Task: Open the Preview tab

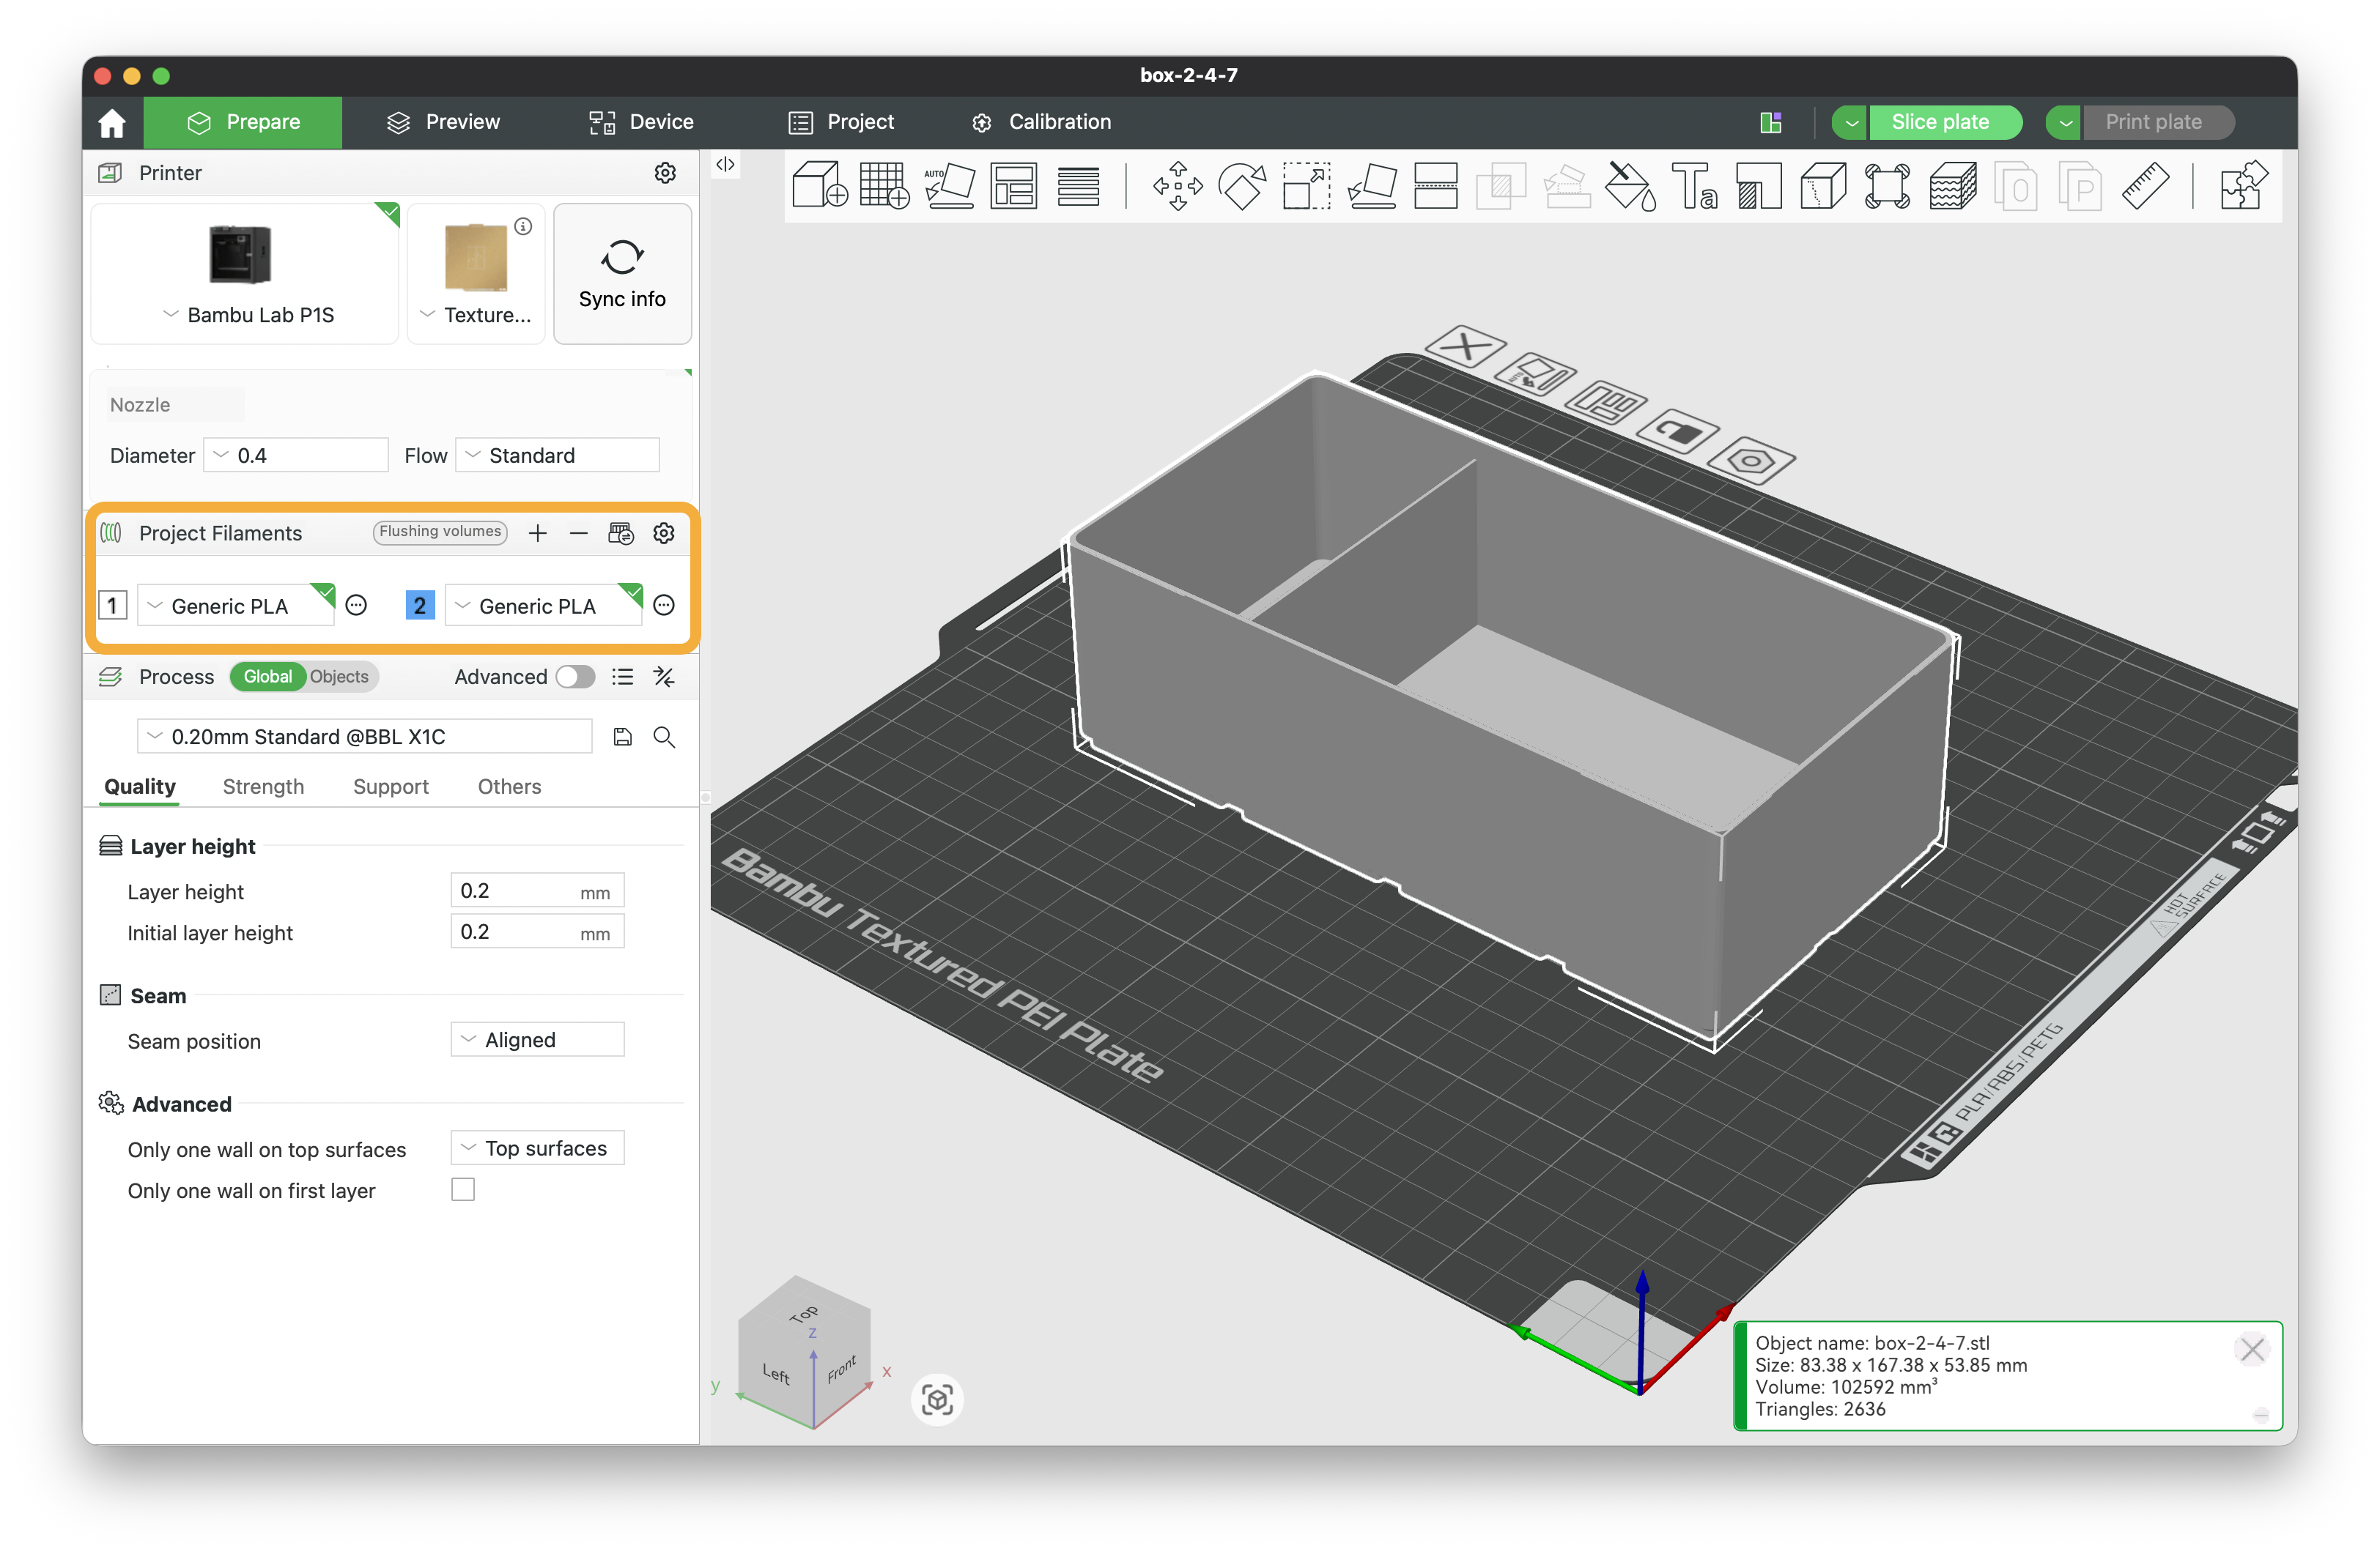Action: (x=443, y=122)
